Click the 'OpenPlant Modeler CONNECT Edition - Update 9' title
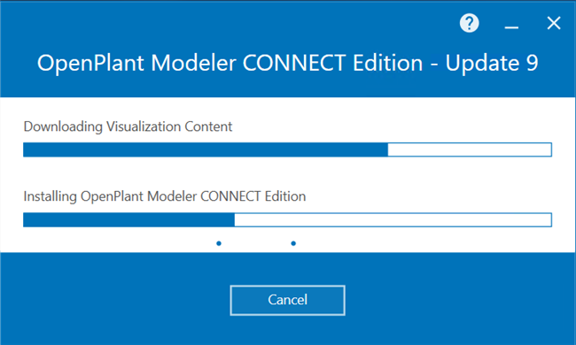This screenshot has height=345, width=576. pos(288,63)
